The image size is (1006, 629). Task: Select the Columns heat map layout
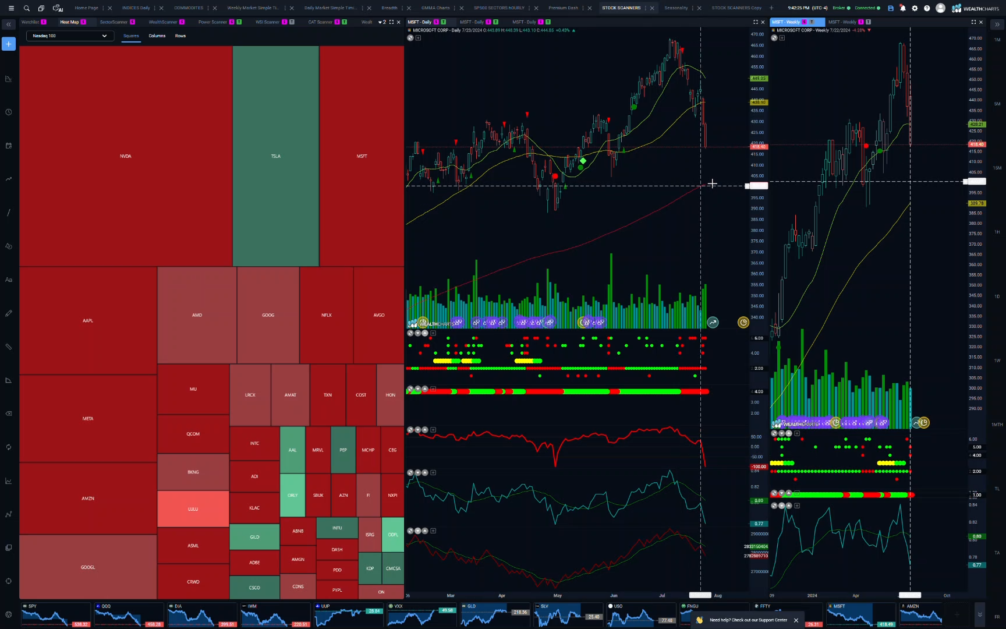click(x=157, y=36)
